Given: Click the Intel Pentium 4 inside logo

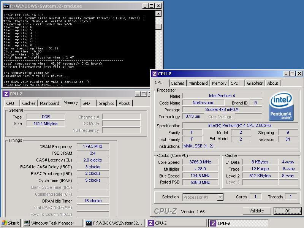Looking at the screenshot, I should pos(281,106).
